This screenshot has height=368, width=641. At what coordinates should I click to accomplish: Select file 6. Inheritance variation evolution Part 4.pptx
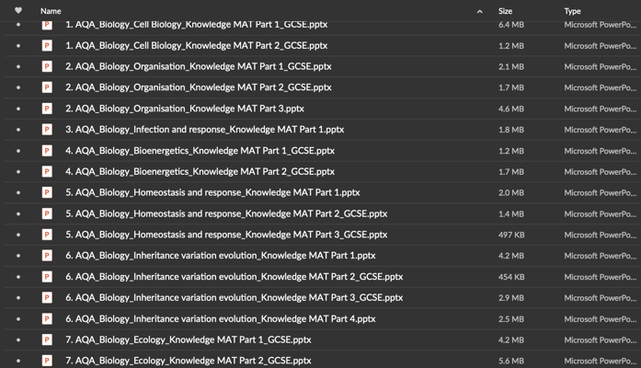coord(221,318)
